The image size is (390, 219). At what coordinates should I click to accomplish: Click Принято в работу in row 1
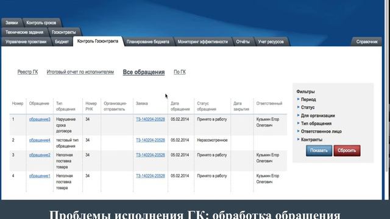click(212, 119)
